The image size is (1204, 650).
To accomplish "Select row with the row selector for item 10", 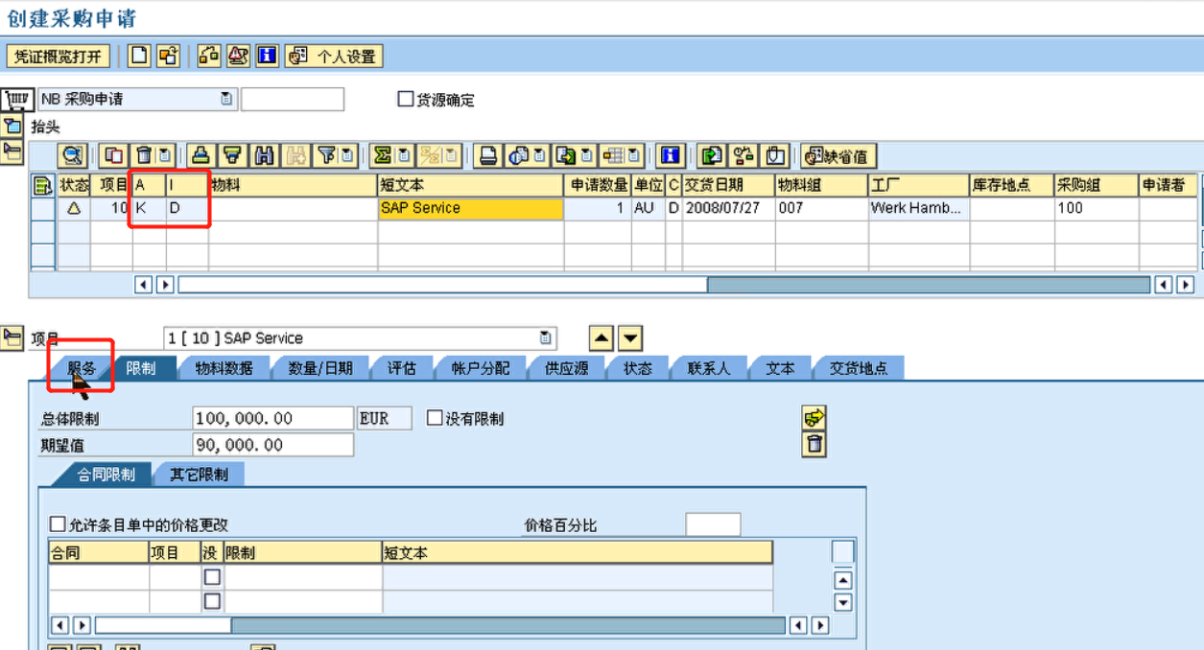I will pyautogui.click(x=42, y=207).
